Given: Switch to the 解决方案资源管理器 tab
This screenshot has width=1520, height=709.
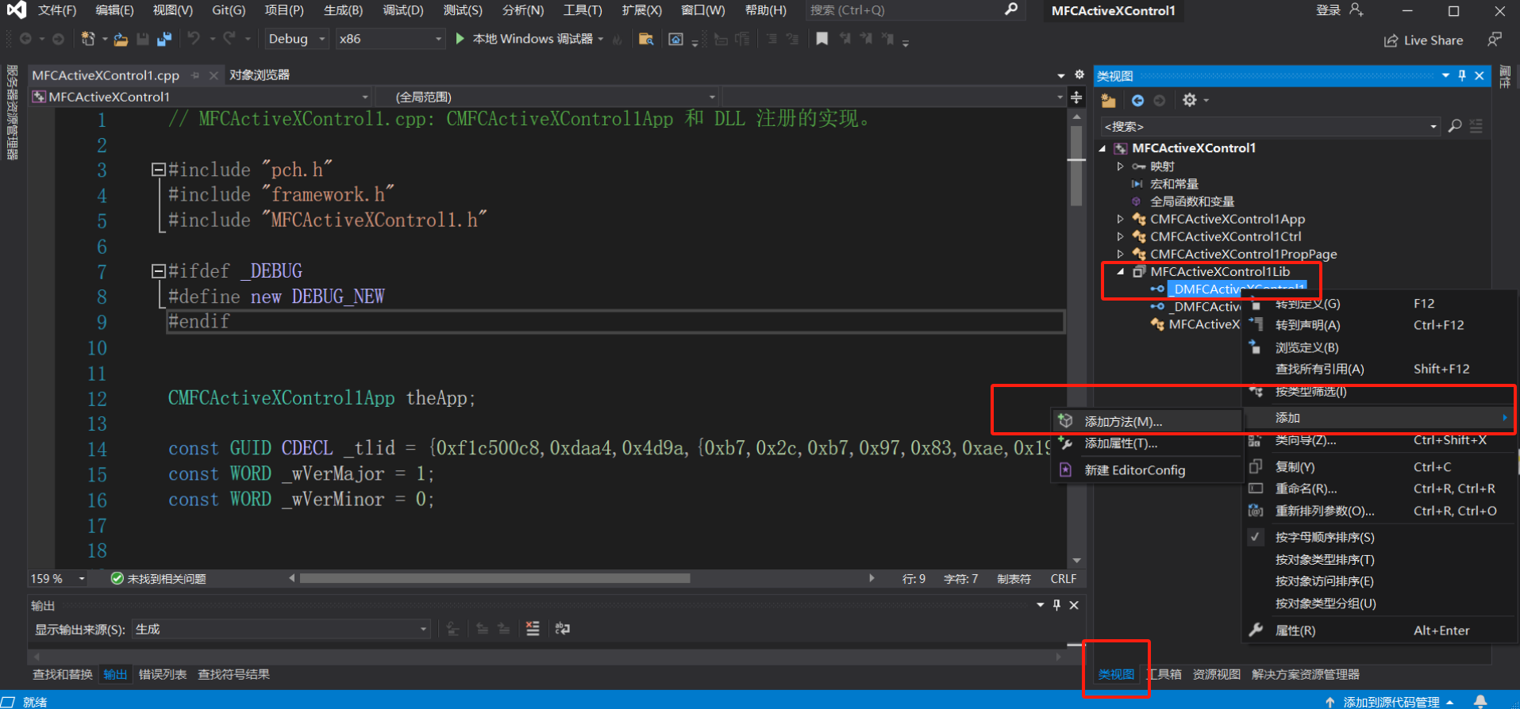Looking at the screenshot, I should pos(1306,674).
